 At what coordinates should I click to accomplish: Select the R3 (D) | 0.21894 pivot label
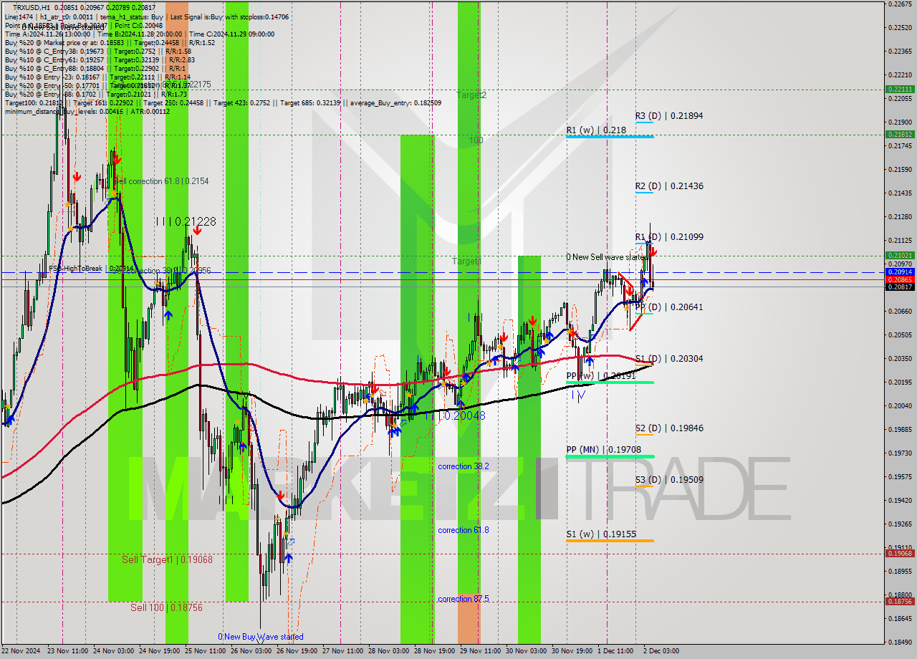tap(669, 115)
